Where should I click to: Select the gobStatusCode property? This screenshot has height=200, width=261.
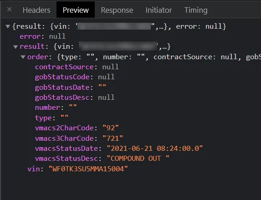click(75, 77)
